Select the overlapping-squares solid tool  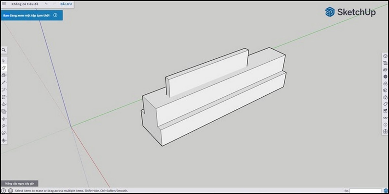[4, 111]
